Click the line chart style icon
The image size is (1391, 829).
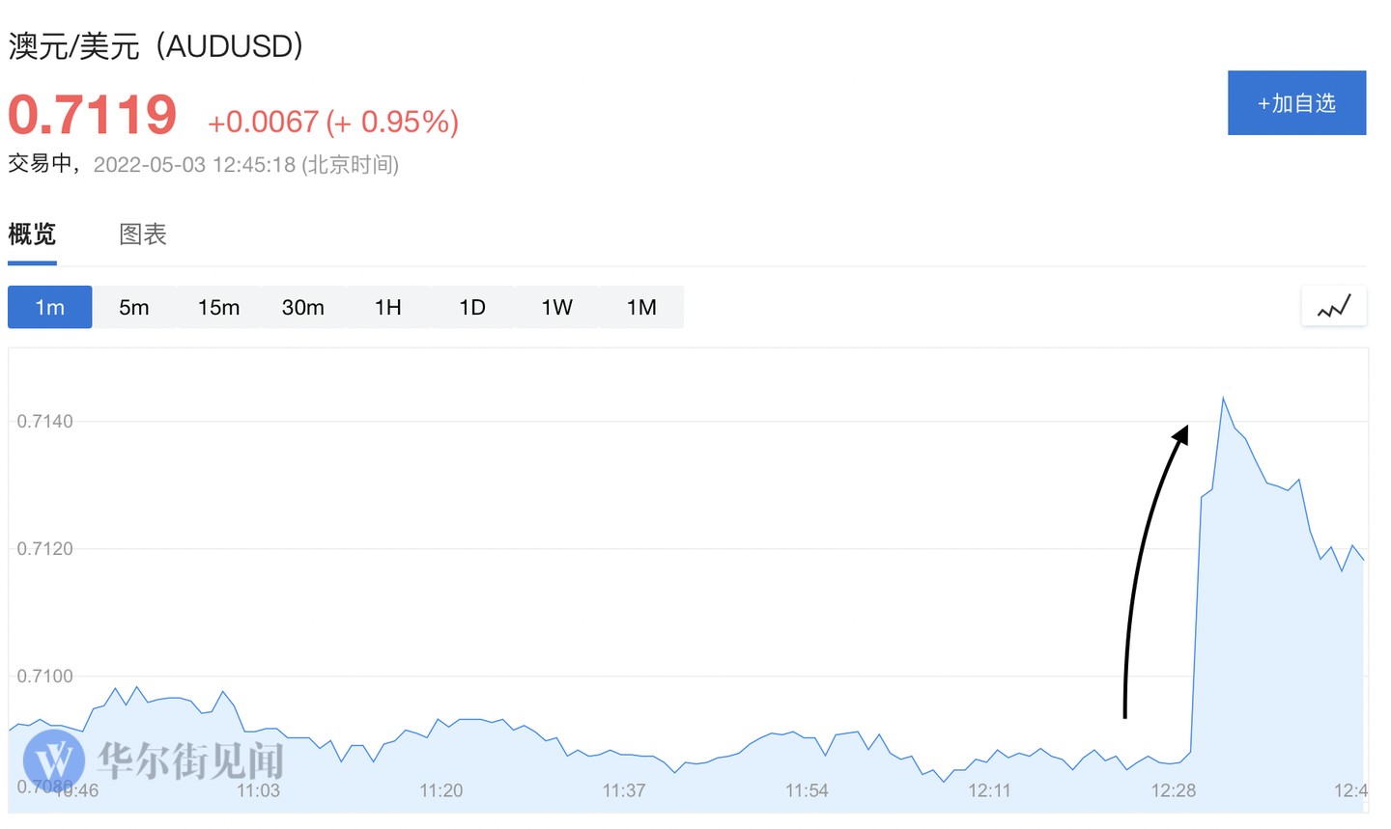pos(1333,307)
